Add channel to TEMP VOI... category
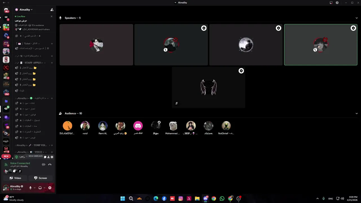 52,145
